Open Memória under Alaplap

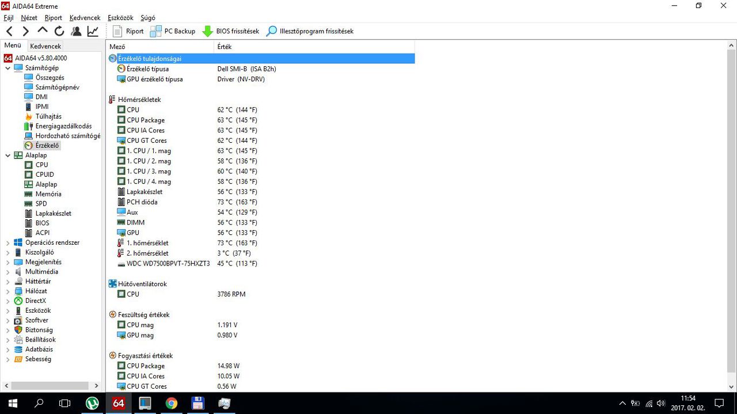point(48,194)
